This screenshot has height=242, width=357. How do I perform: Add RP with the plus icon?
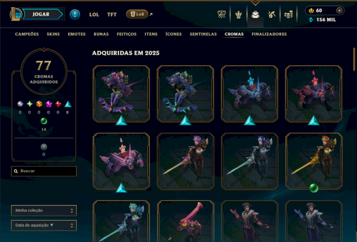click(x=339, y=10)
